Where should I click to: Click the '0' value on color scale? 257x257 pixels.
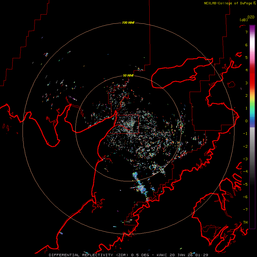click(246, 121)
